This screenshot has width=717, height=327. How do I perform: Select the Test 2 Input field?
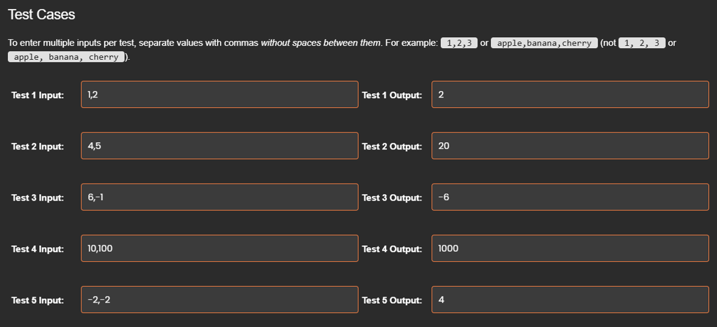tap(219, 146)
